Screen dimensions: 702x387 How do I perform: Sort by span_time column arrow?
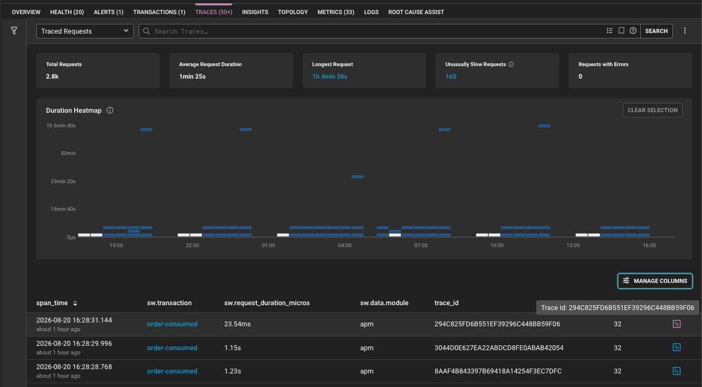pos(75,303)
